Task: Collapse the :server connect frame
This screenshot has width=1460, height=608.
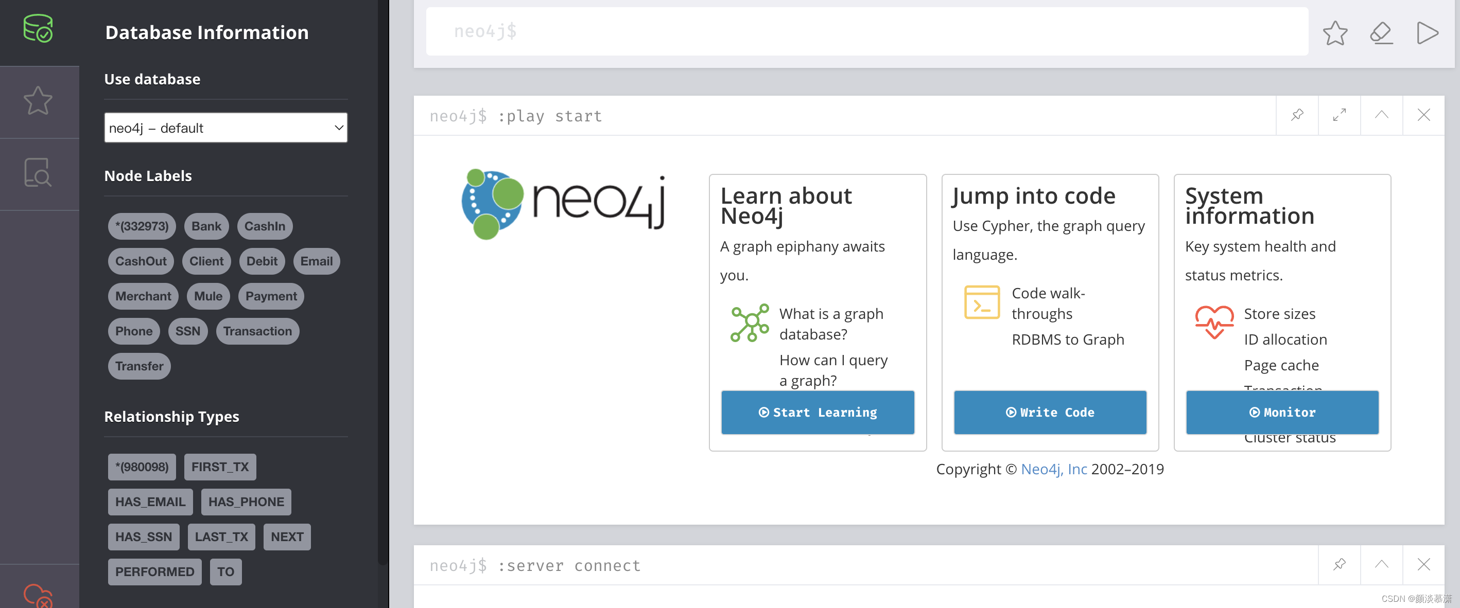Action: click(1381, 564)
